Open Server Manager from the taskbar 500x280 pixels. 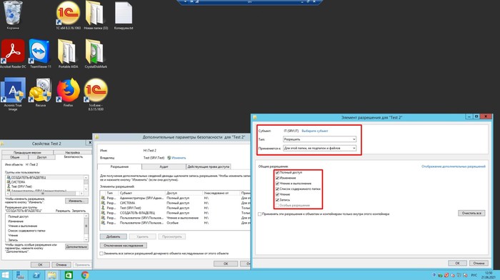pyautogui.click(x=21, y=275)
